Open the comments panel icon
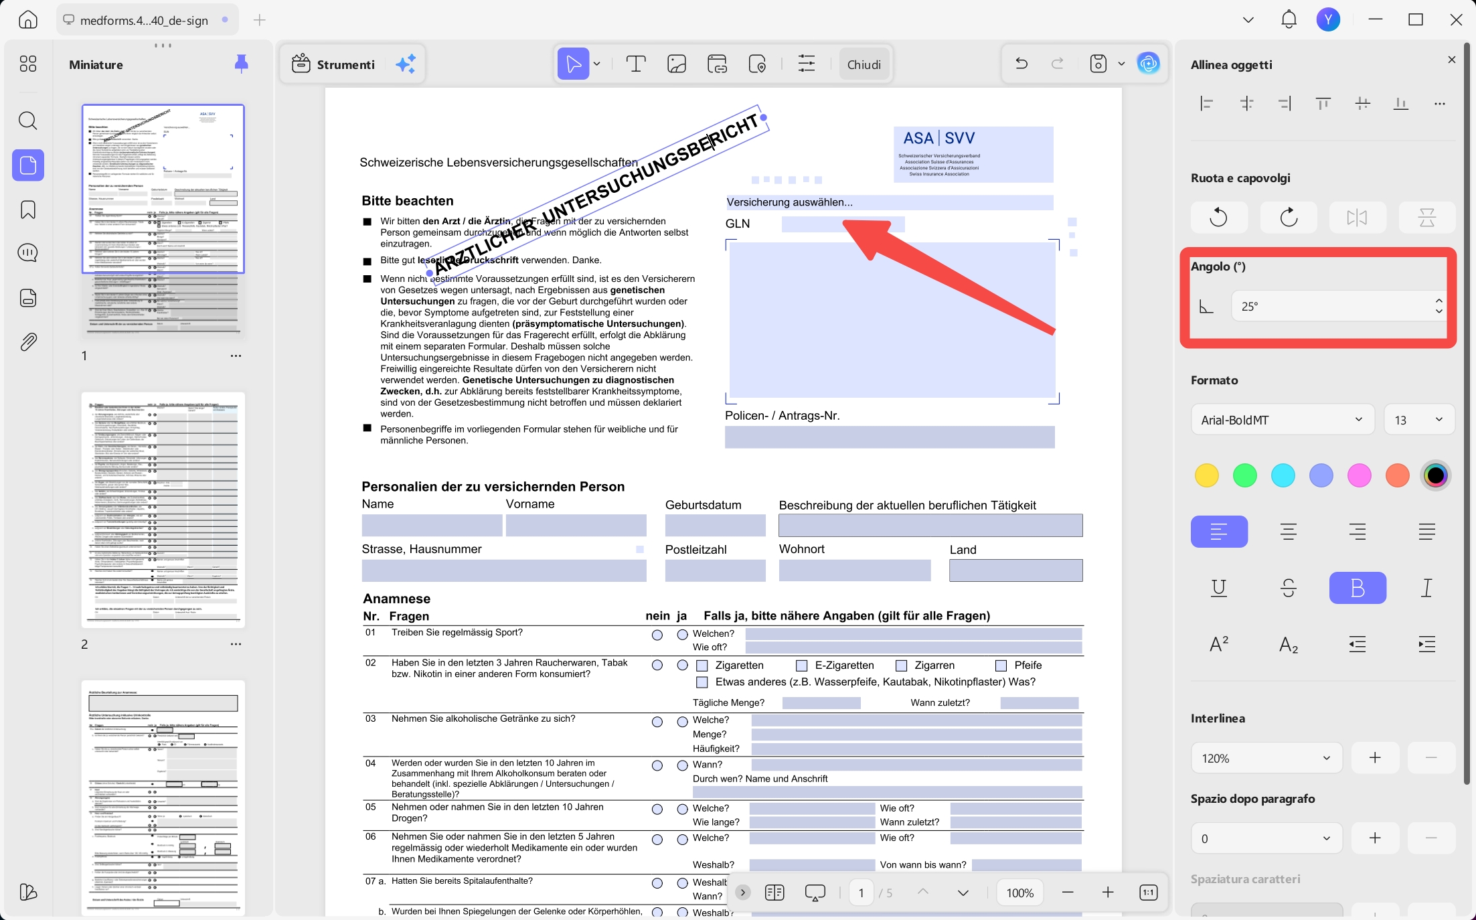Viewport: 1476px width, 920px height. (28, 253)
